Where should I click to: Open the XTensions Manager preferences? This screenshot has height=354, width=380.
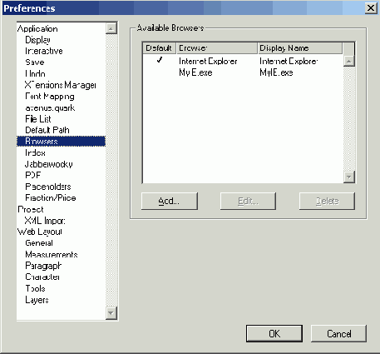(x=61, y=85)
